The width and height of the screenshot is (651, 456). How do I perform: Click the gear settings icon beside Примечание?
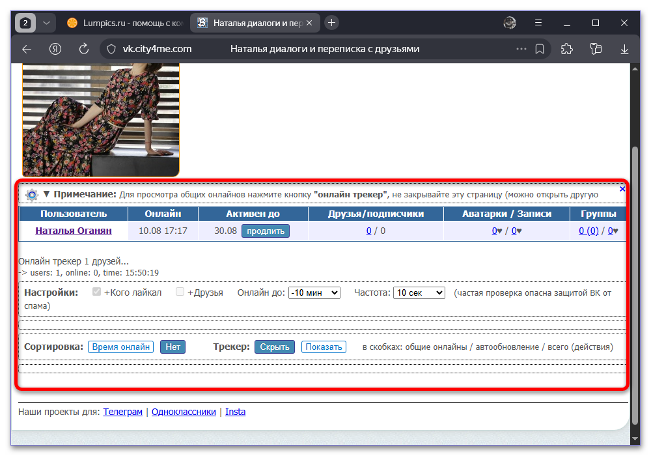pyautogui.click(x=31, y=194)
